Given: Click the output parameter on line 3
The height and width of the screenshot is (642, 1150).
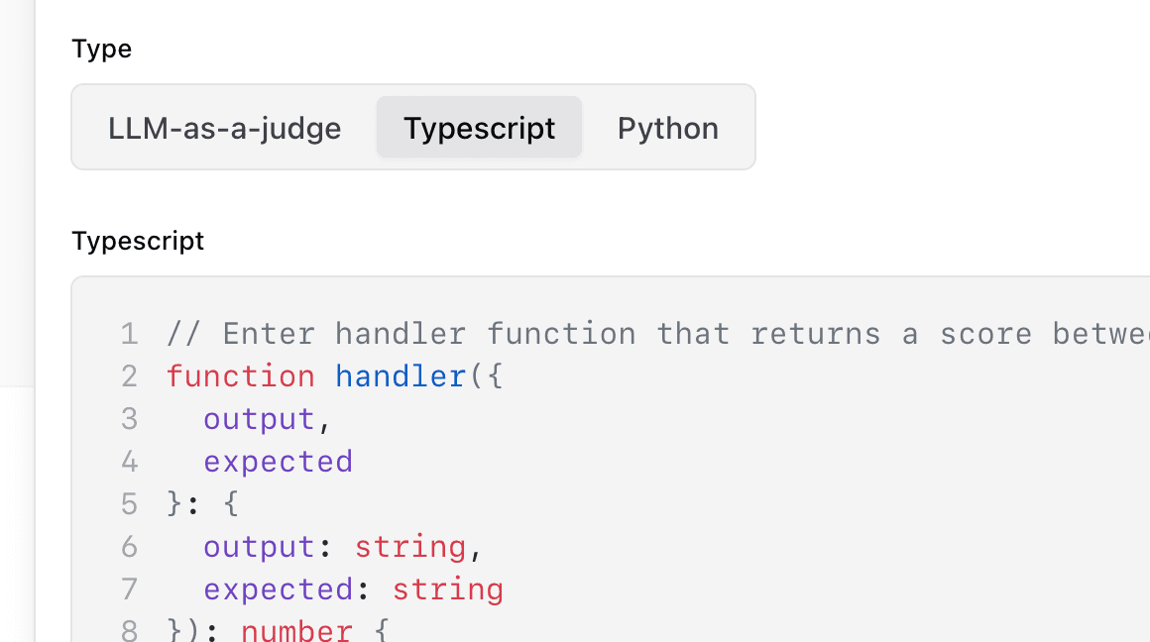Looking at the screenshot, I should click(x=259, y=419).
